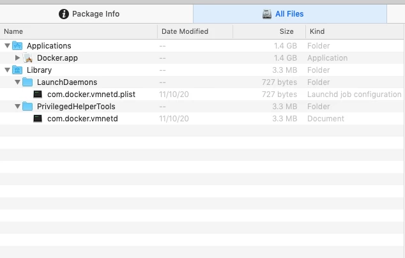Sort by the Date Modified column header
Screen dimensions: 405x258
pyautogui.click(x=195, y=31)
